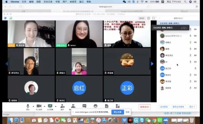Screen dimensions: 203x124
Task: Open the 历史记录 menu in menu bar
Action: pyautogui.click(x=48, y=1)
